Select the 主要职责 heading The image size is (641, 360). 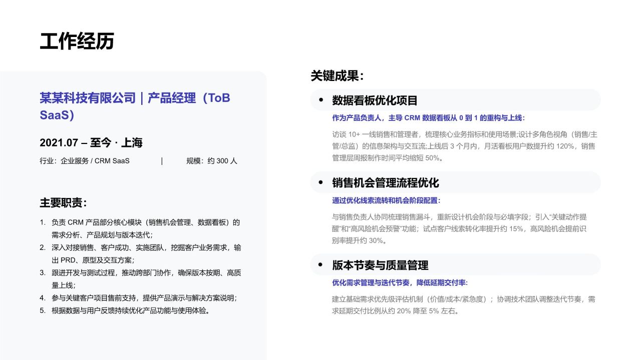pyautogui.click(x=64, y=203)
